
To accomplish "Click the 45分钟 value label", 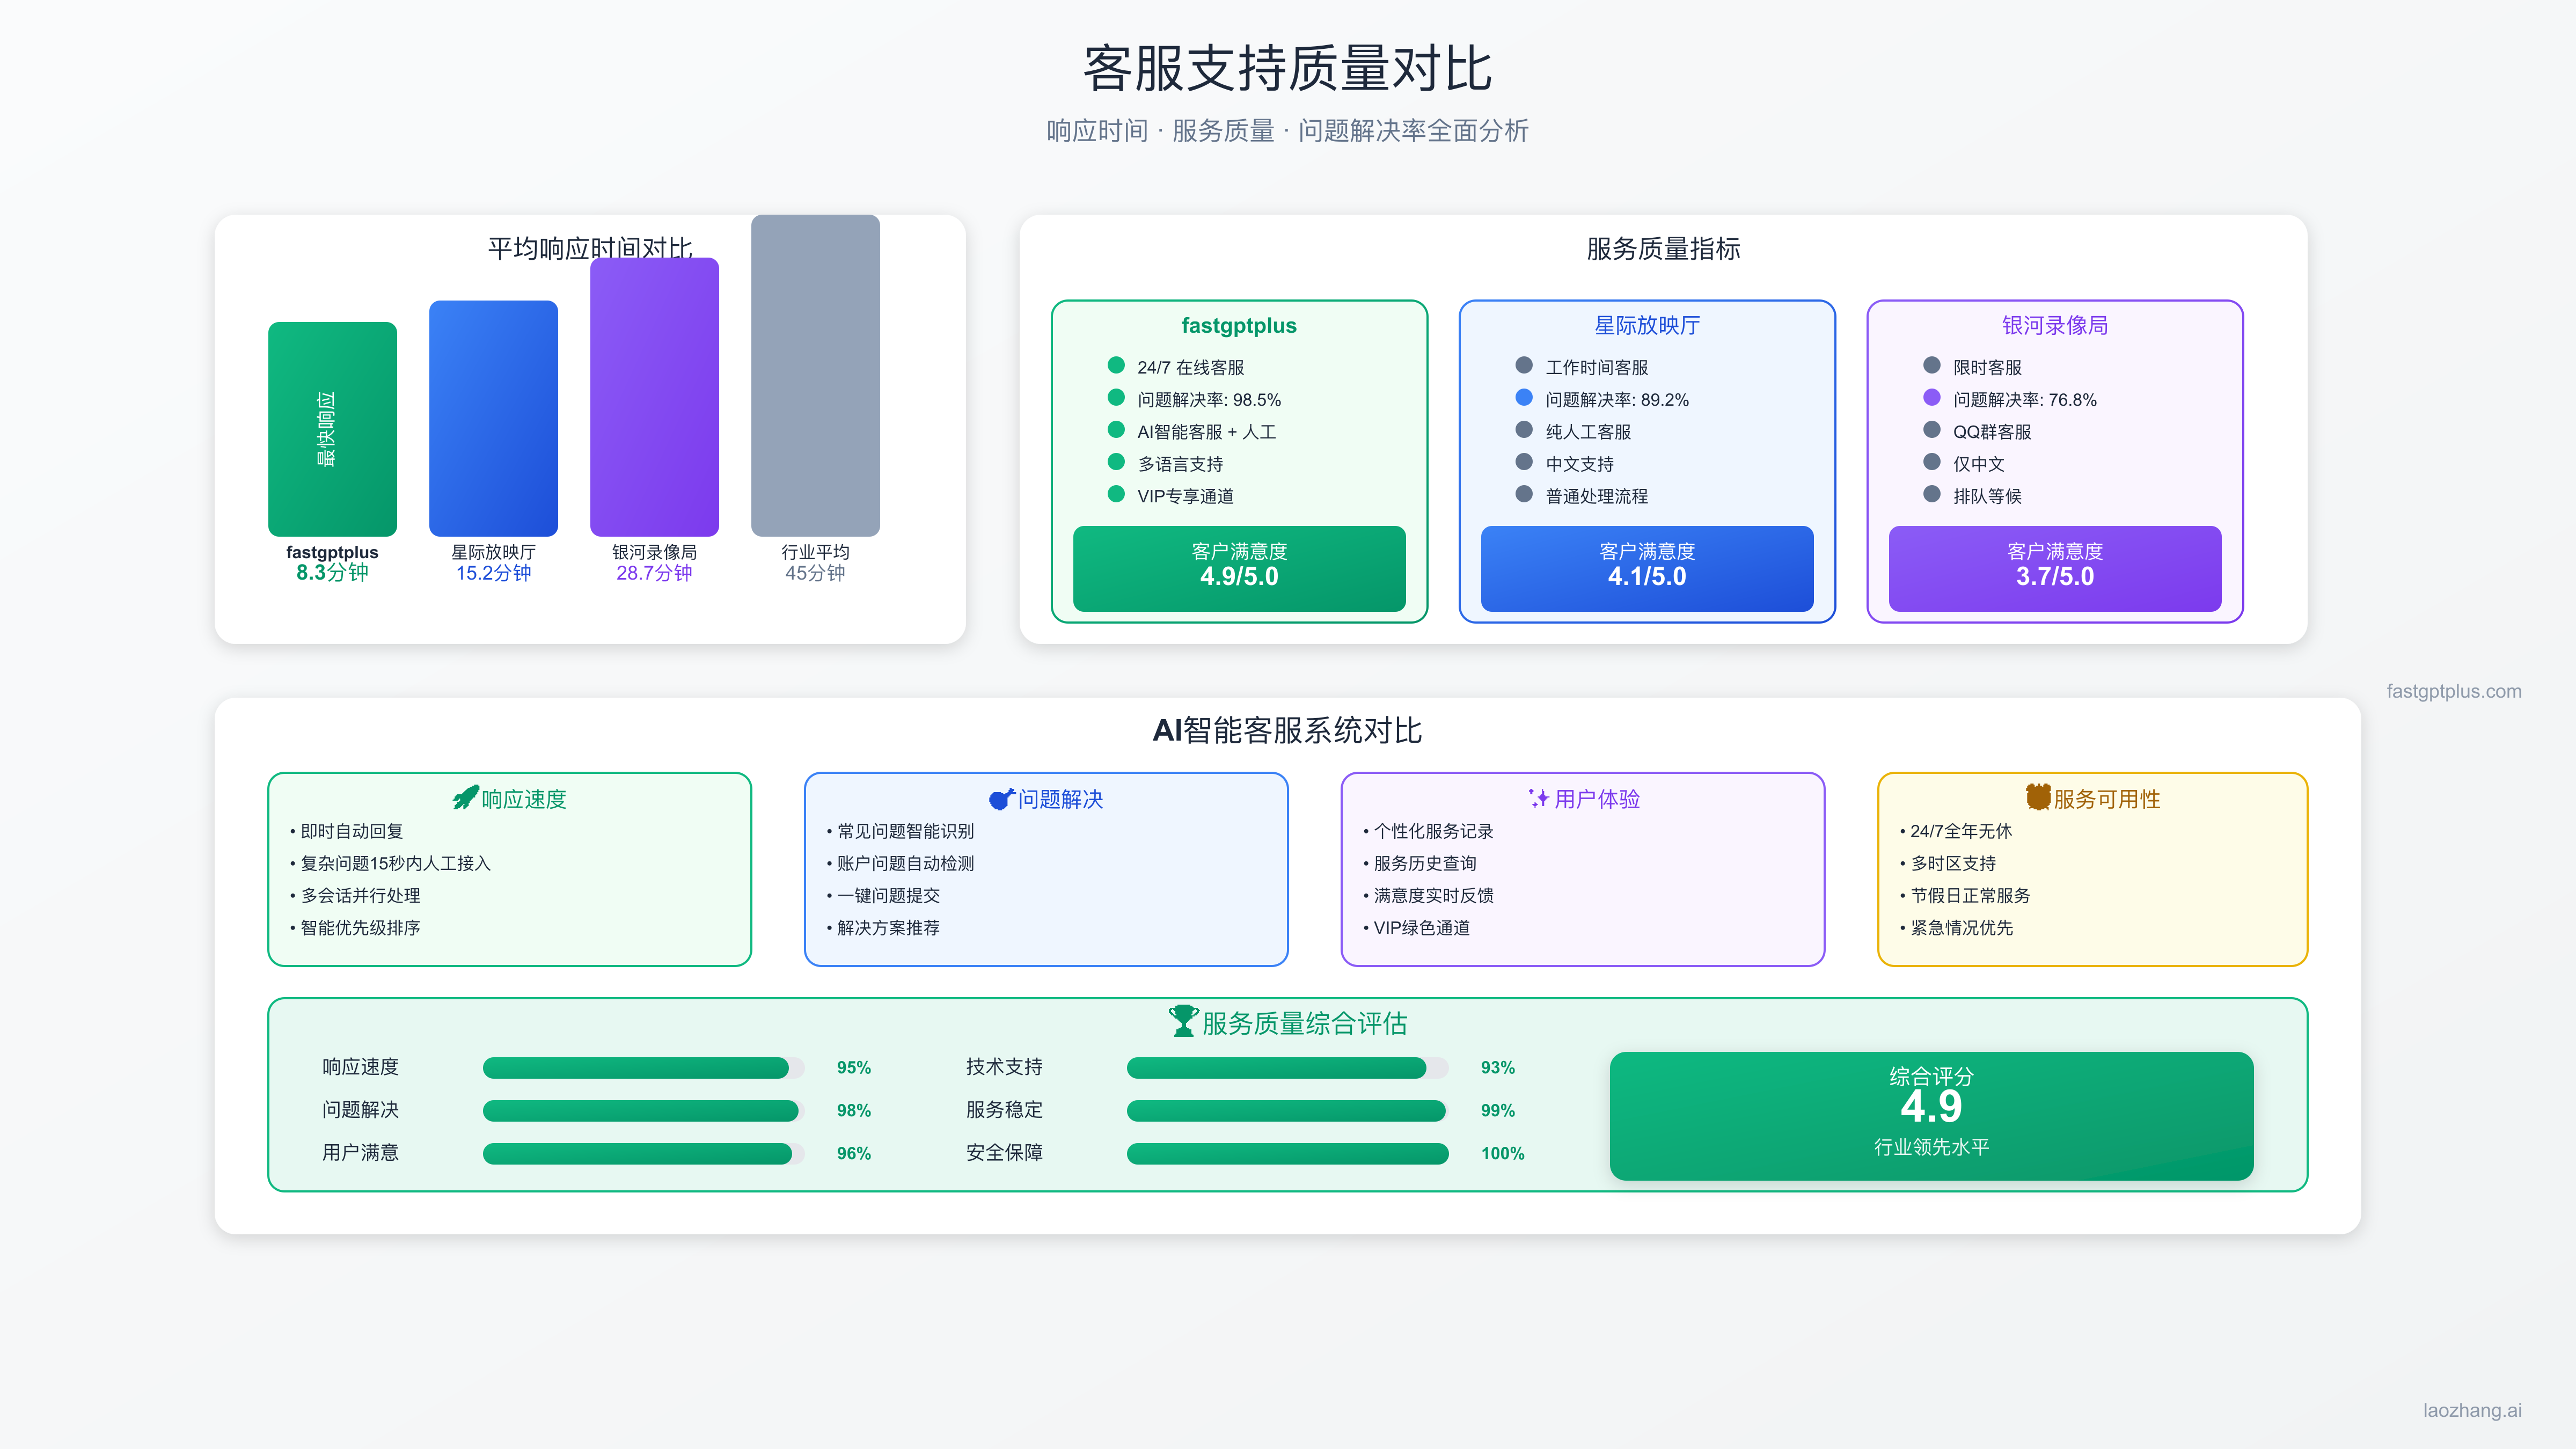I will pyautogui.click(x=815, y=573).
